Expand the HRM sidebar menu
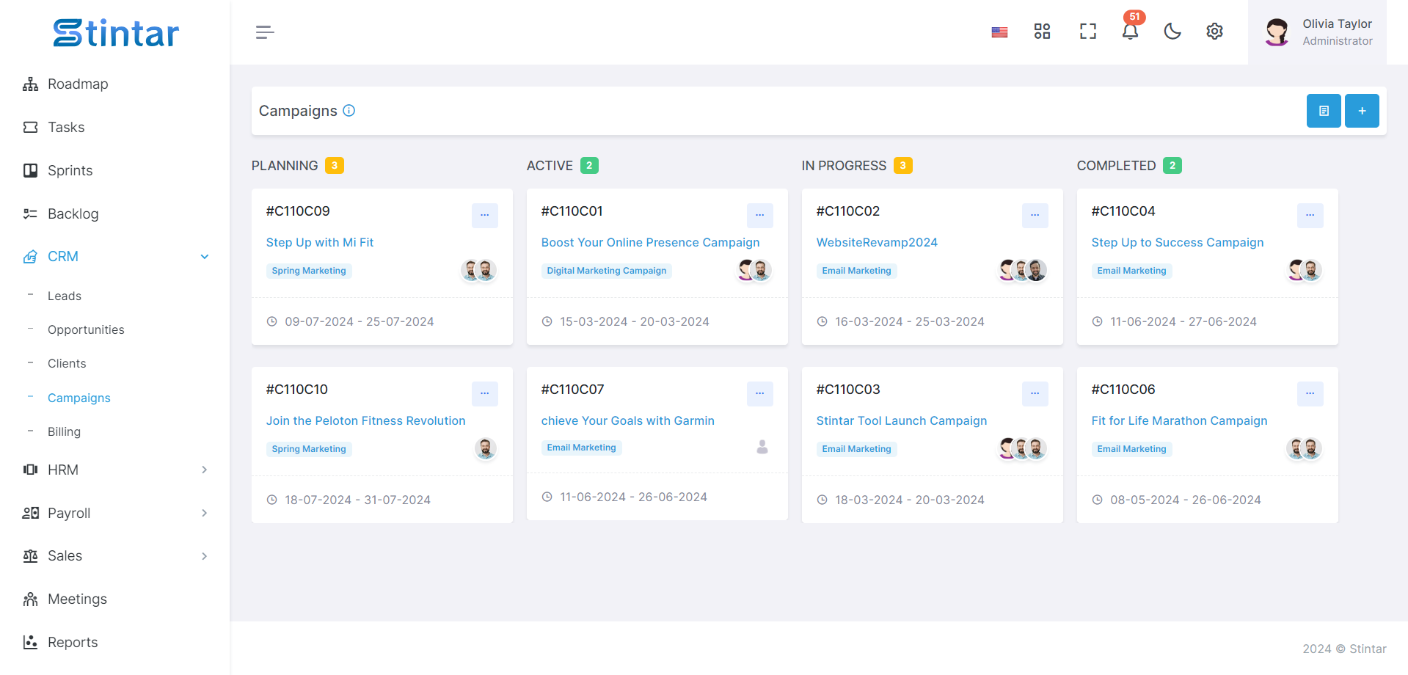 tap(205, 470)
